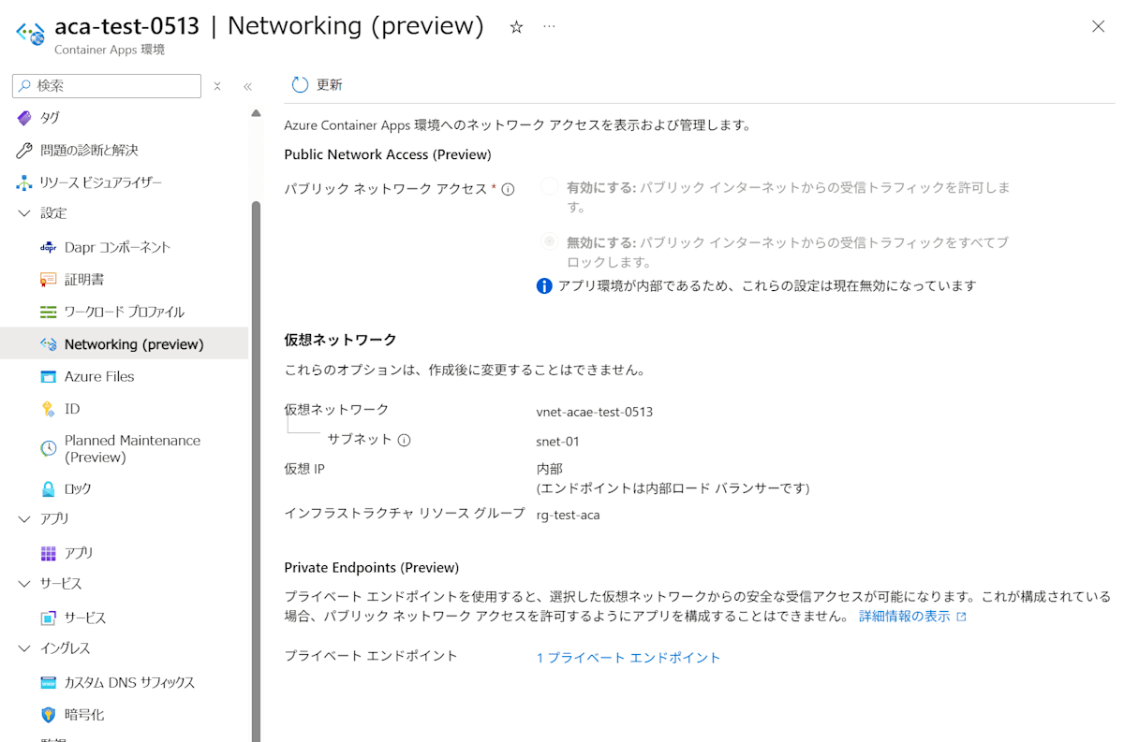Viewport: 1124px width, 742px height.
Task: Click the カスタム DNS サフィックス icon
Action: pyautogui.click(x=49, y=682)
